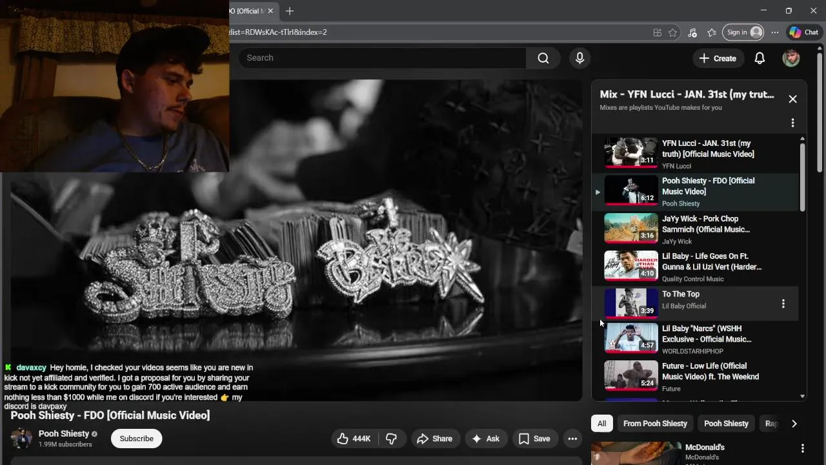Show more filter chips with arrow
This screenshot has height=465, width=826.
pos(794,424)
